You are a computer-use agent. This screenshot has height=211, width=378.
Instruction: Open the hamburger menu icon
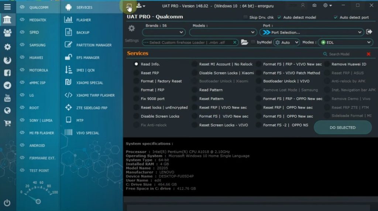(x=7, y=7)
